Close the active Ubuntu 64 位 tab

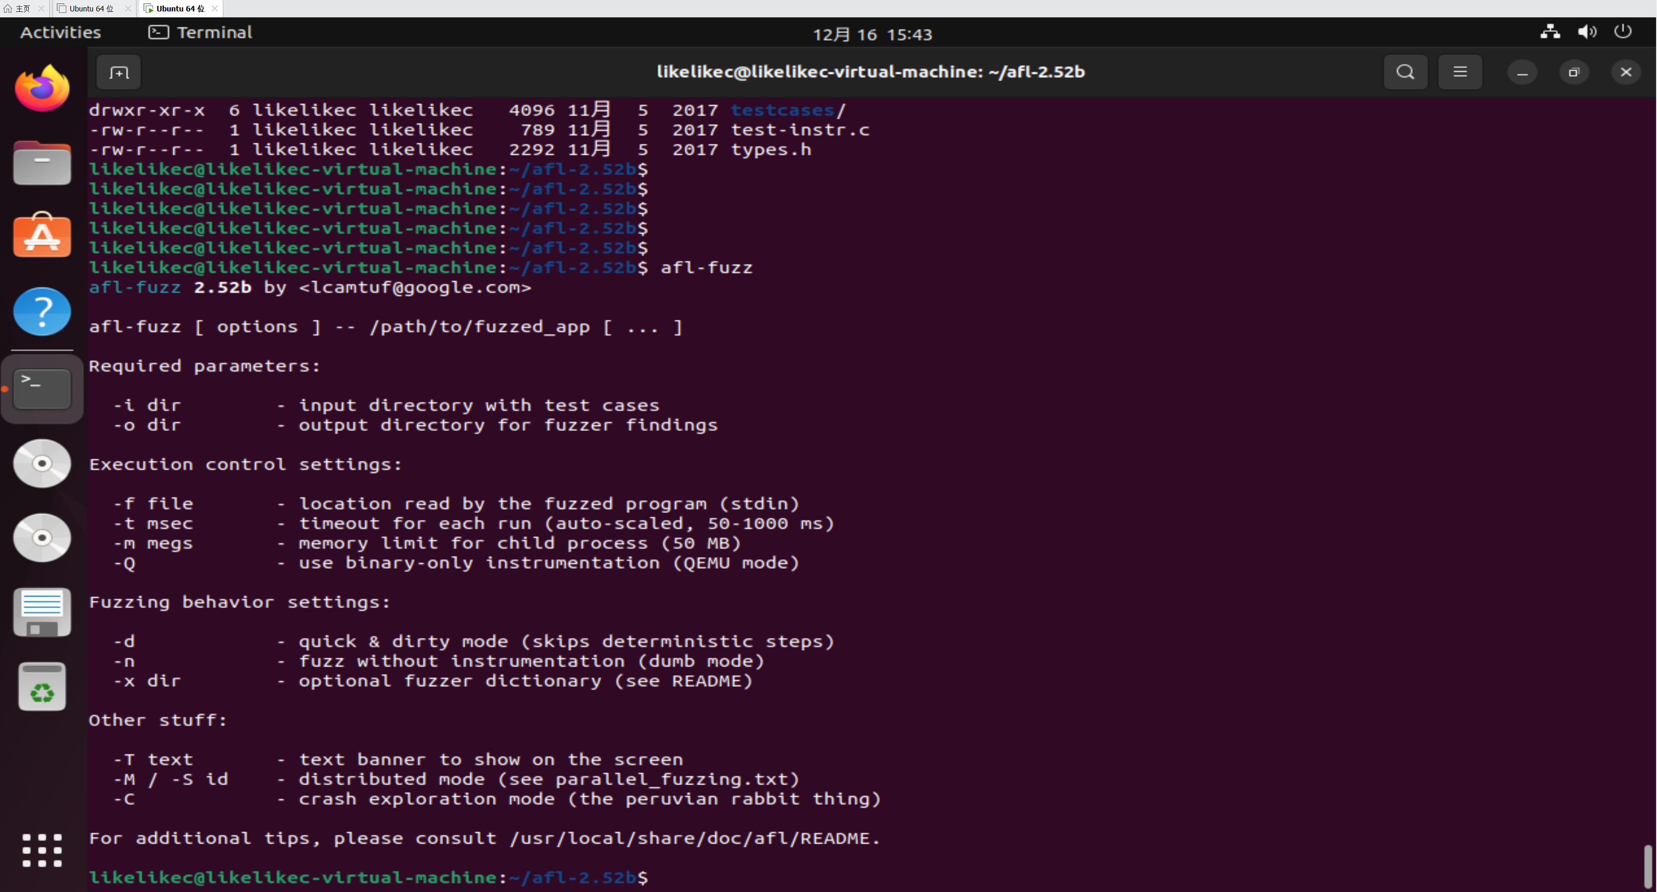point(215,8)
